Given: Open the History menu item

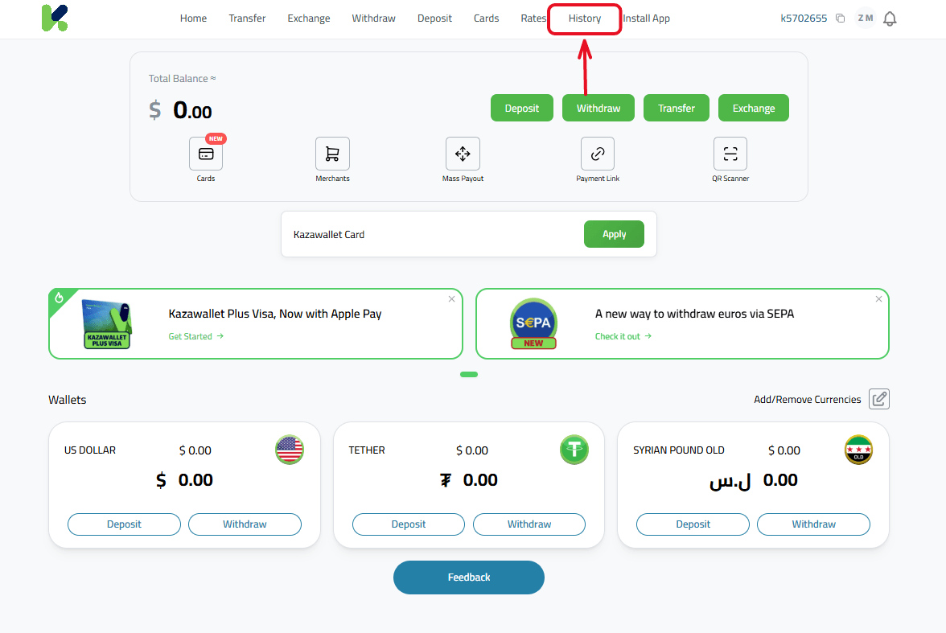Looking at the screenshot, I should (585, 18).
